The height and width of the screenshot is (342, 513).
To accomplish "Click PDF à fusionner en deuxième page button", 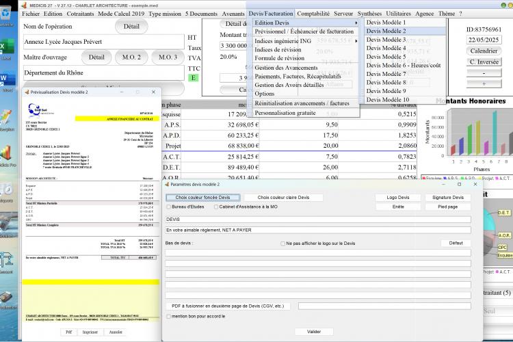I will coord(228,306).
